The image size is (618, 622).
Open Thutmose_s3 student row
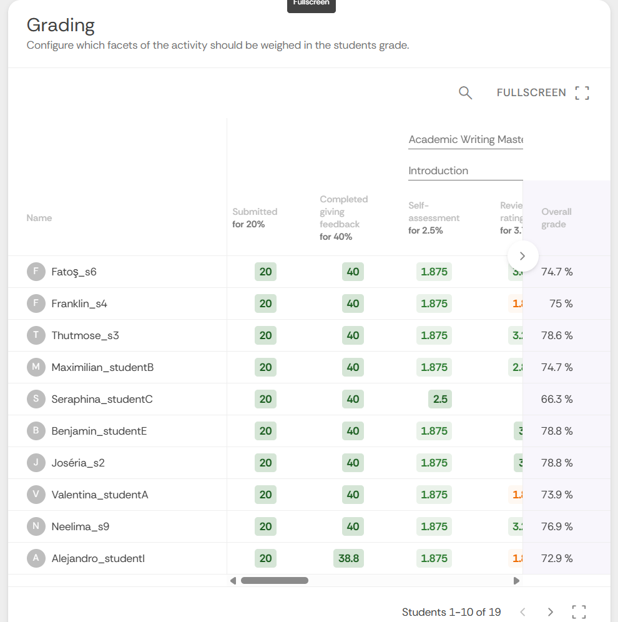click(x=85, y=335)
